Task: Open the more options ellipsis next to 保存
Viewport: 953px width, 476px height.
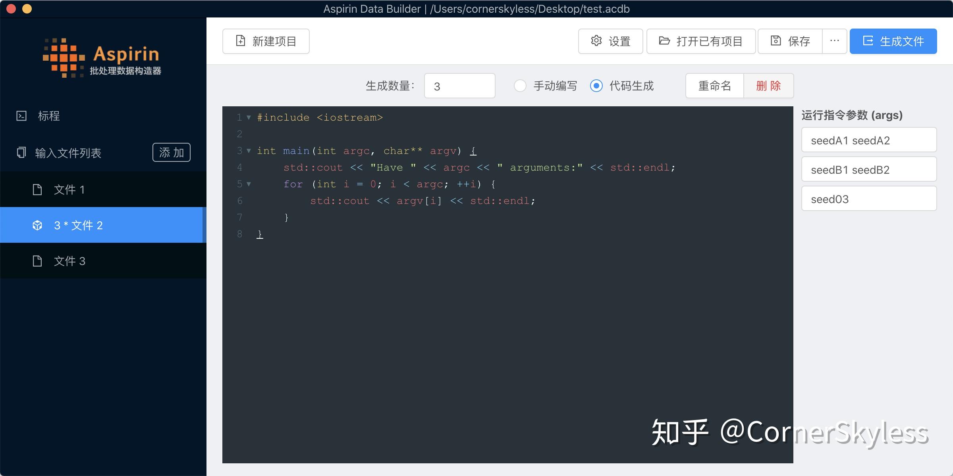Action: coord(835,41)
